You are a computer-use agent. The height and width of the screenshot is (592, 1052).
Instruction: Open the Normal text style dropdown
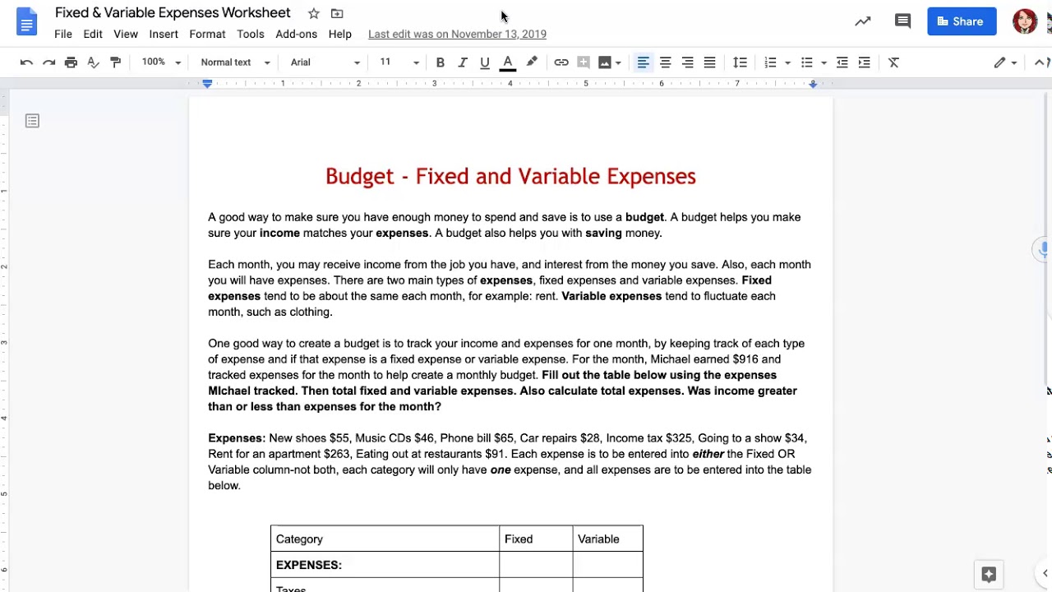coord(235,62)
